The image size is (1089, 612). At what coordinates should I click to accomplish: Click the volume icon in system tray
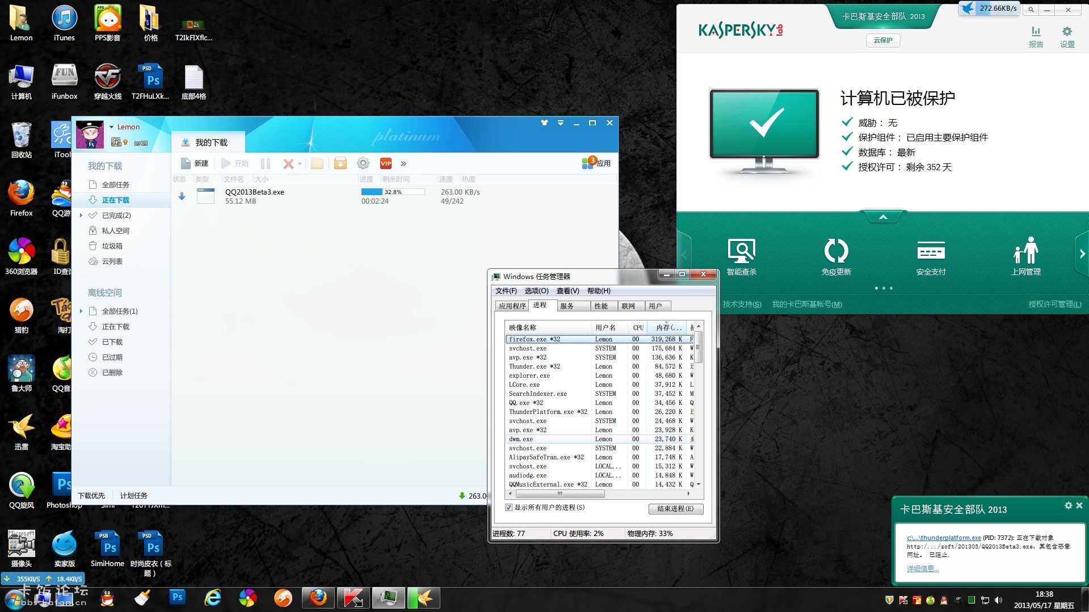pos(998,600)
